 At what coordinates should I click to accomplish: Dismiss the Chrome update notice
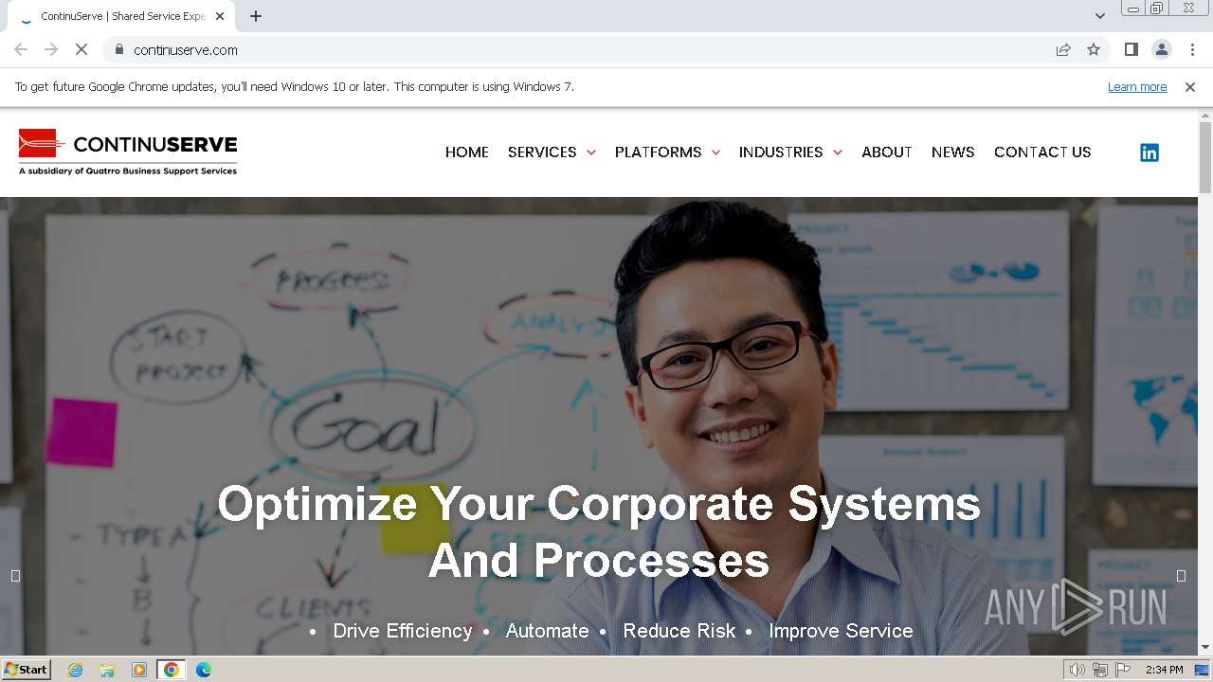tap(1190, 87)
